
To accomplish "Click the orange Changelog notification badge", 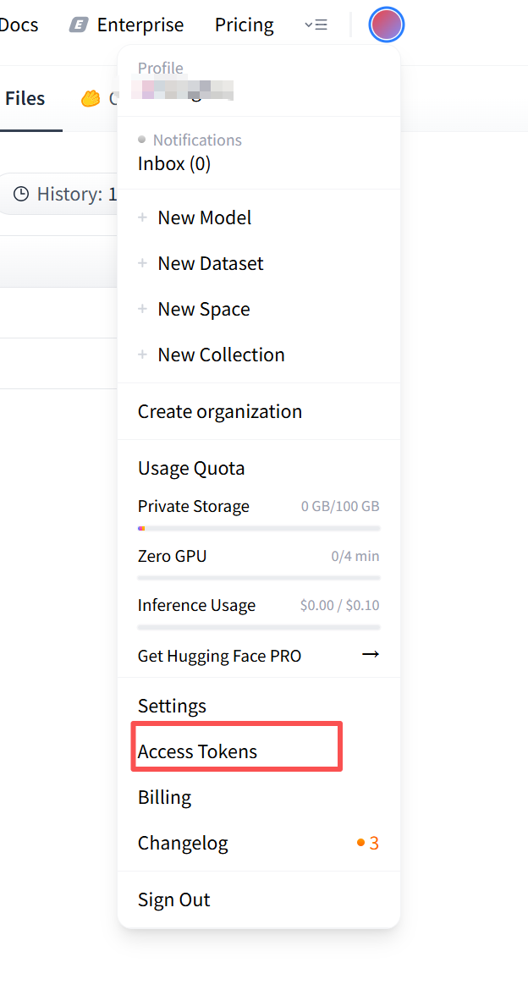I will click(368, 843).
